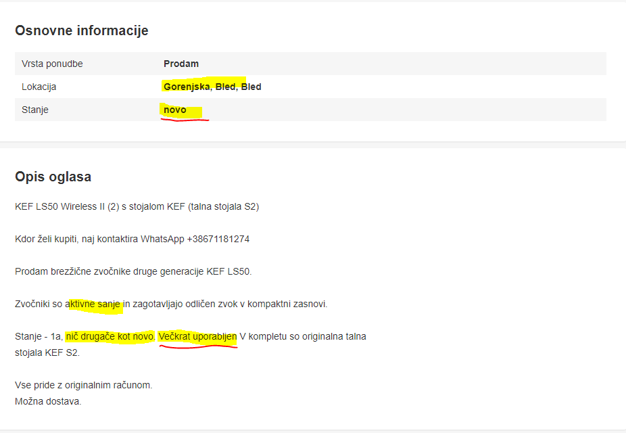Image resolution: width=626 pixels, height=433 pixels.
Task: Click the bold 'Prodam' offer type value
Action: click(x=181, y=64)
